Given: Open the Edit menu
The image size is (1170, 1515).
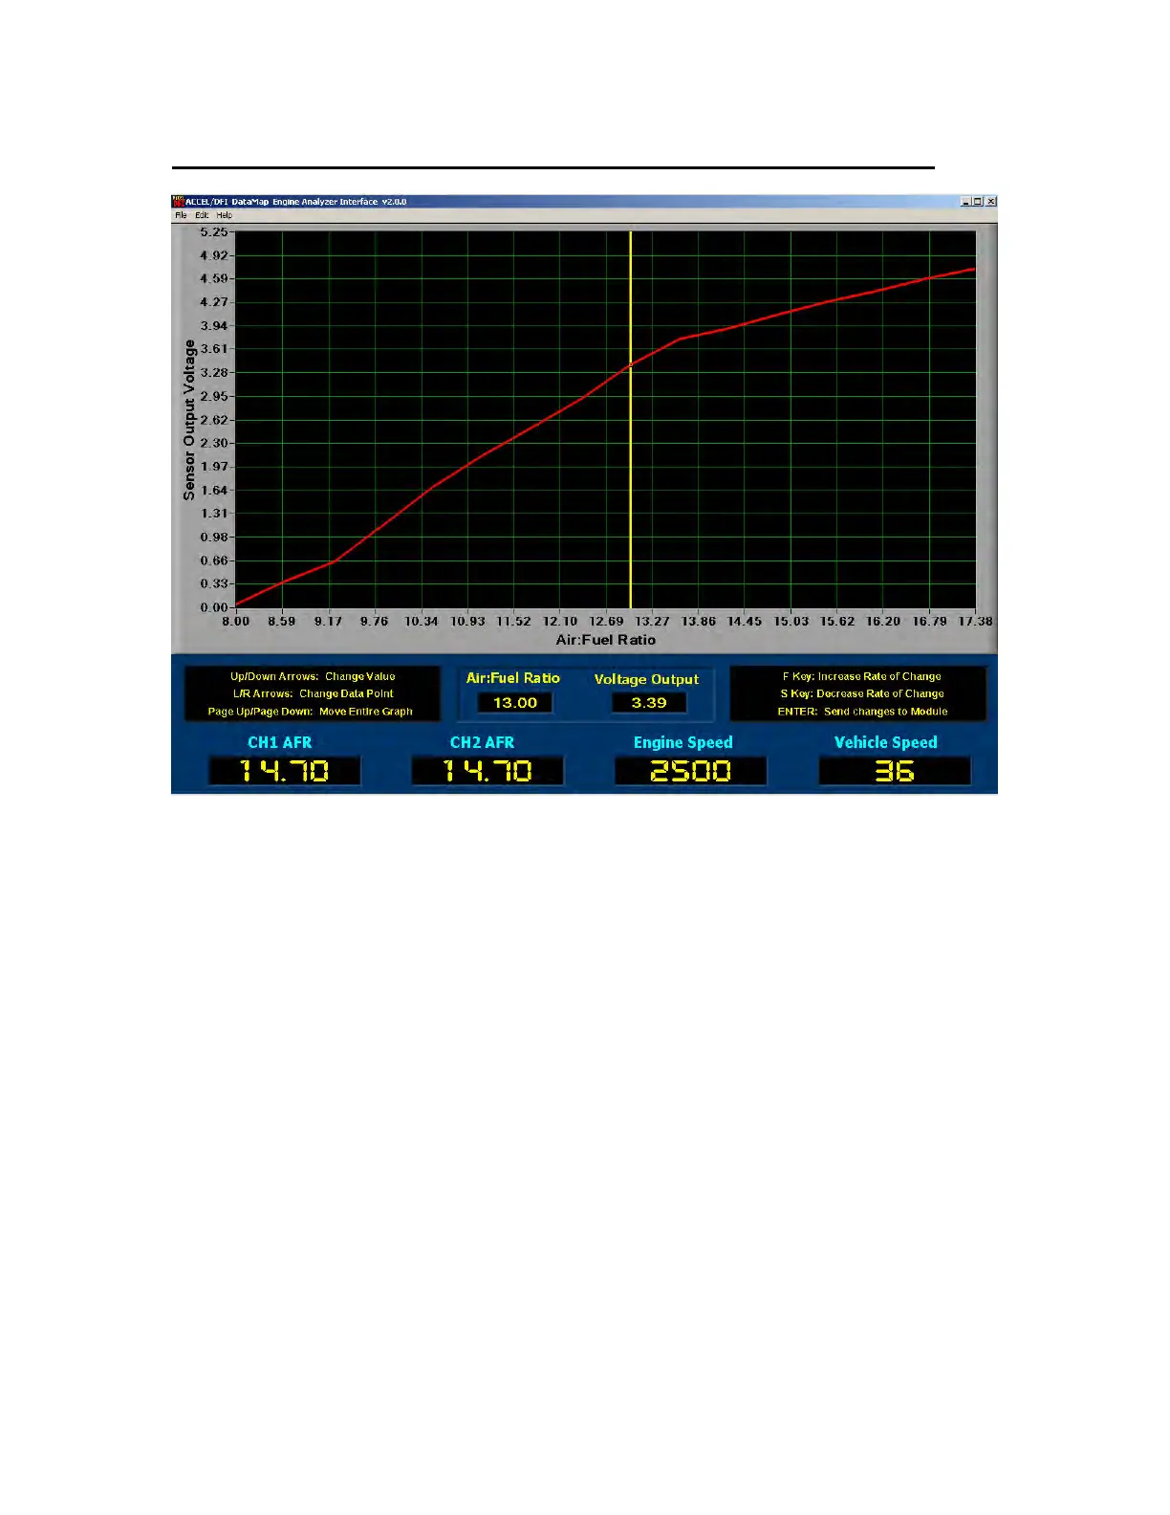Looking at the screenshot, I should tap(202, 215).
